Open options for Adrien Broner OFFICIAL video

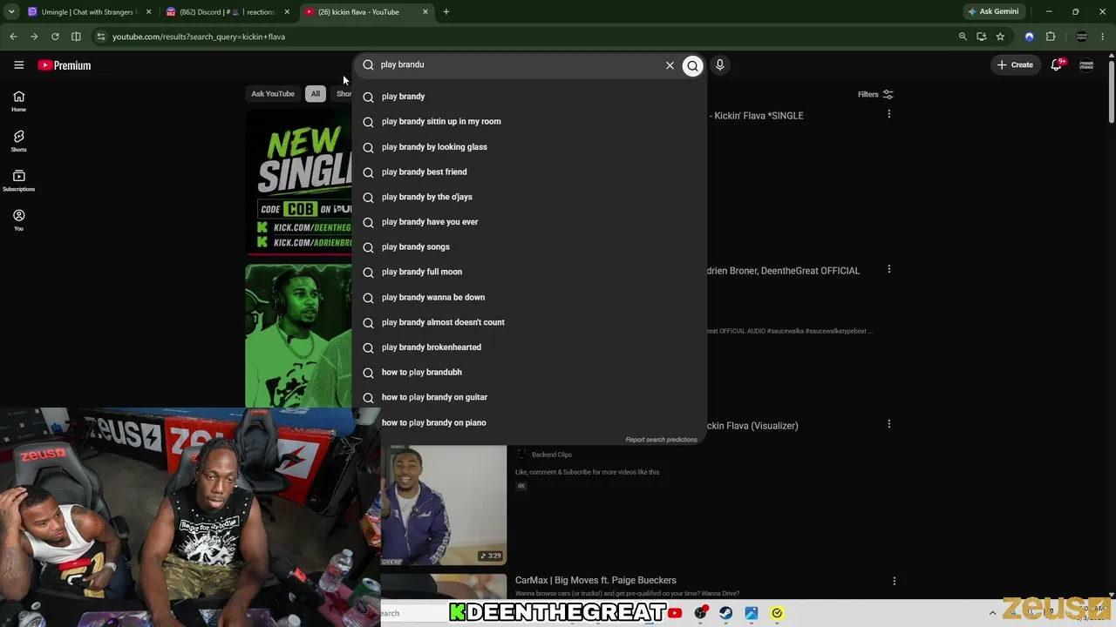pos(888,269)
